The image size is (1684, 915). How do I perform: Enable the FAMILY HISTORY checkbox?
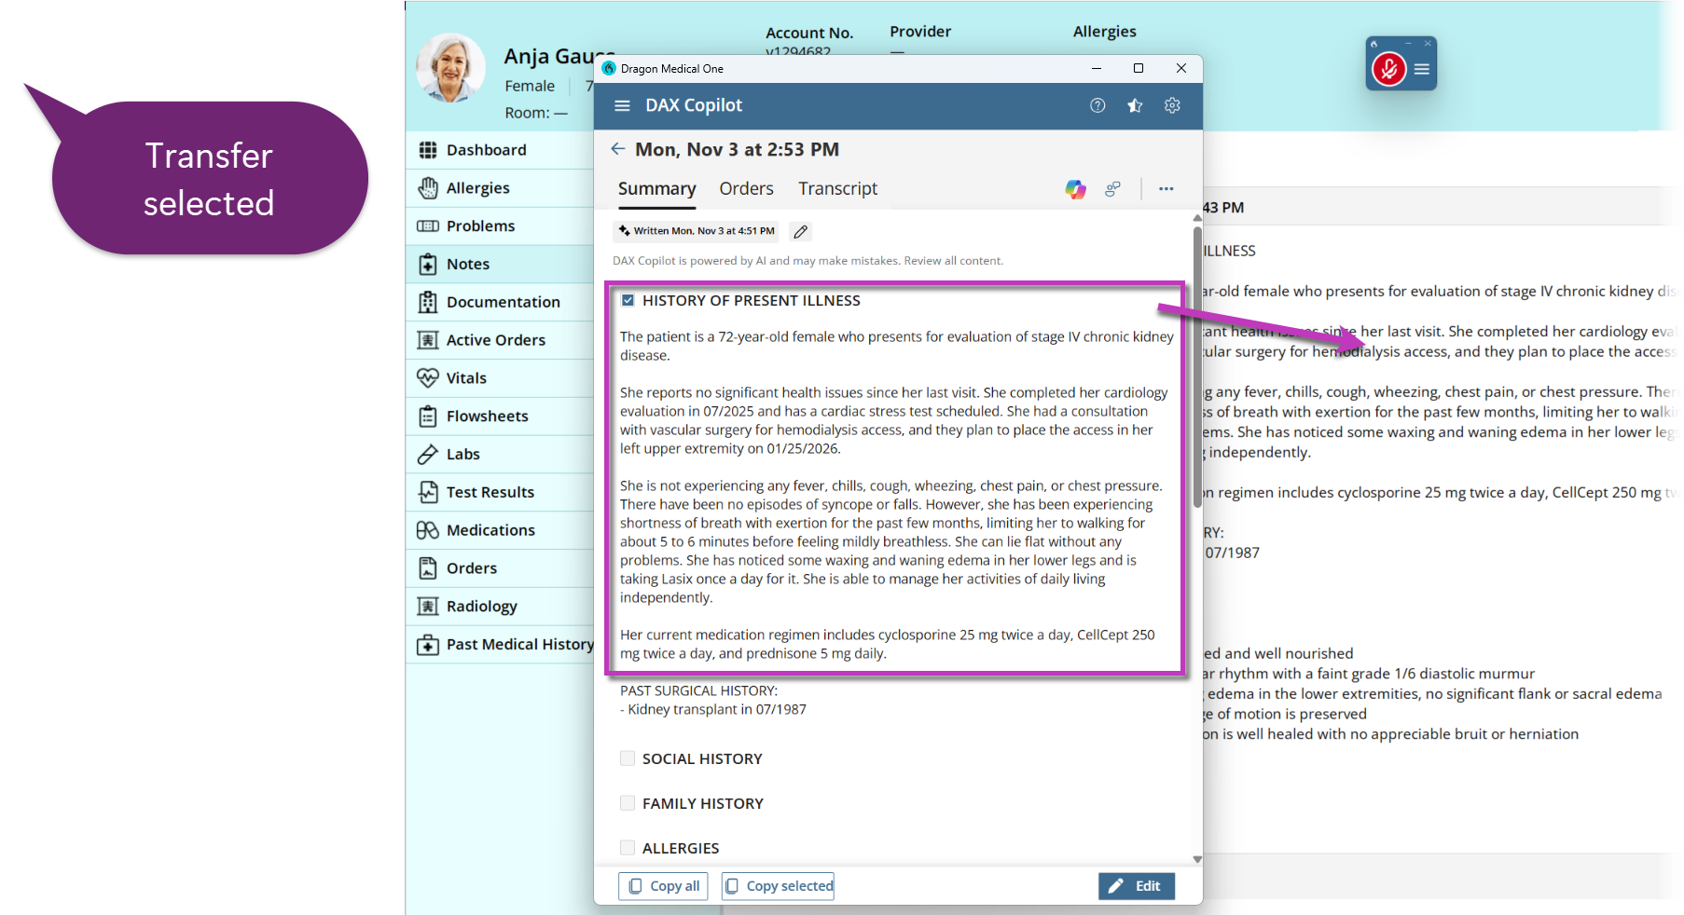point(627,802)
